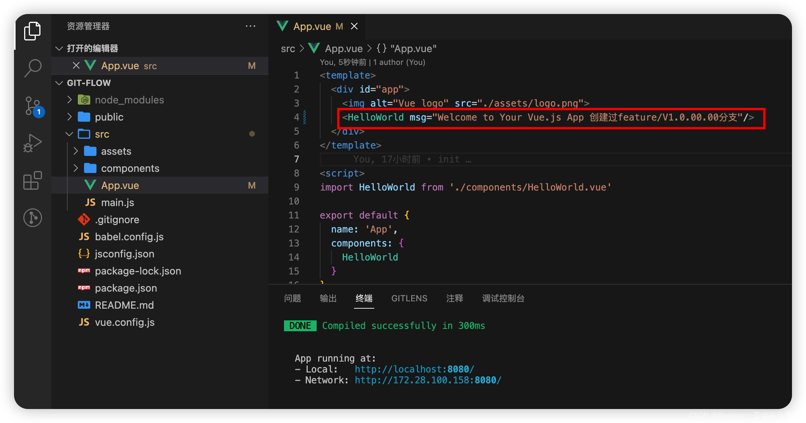Viewport: 806px width, 423px height.
Task: Click the git icon beside .gitignore
Action: pos(84,220)
